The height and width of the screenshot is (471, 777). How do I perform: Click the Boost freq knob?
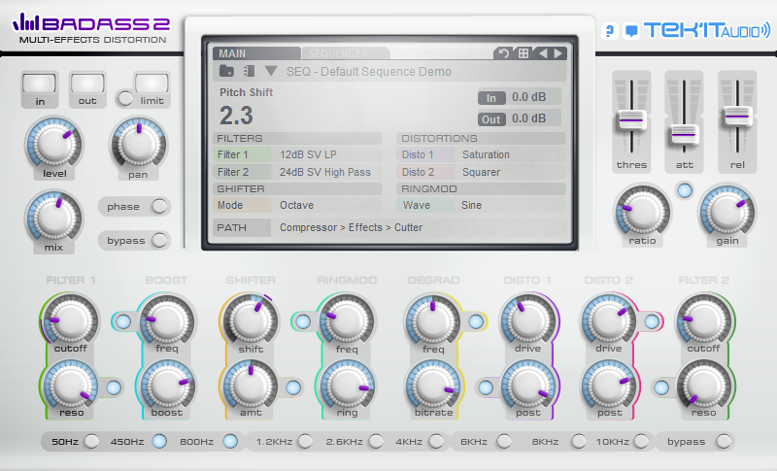(x=167, y=320)
